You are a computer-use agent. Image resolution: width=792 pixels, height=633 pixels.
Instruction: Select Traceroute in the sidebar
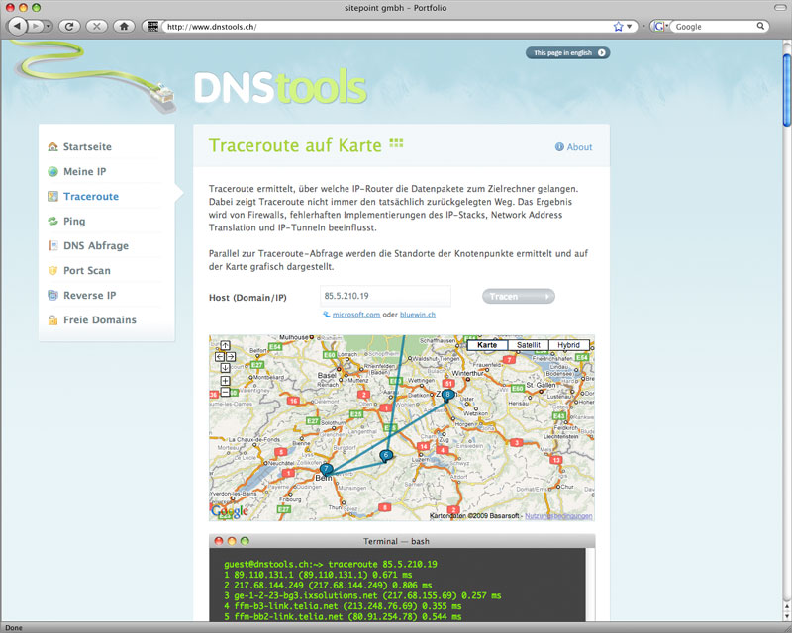pyautogui.click(x=90, y=197)
